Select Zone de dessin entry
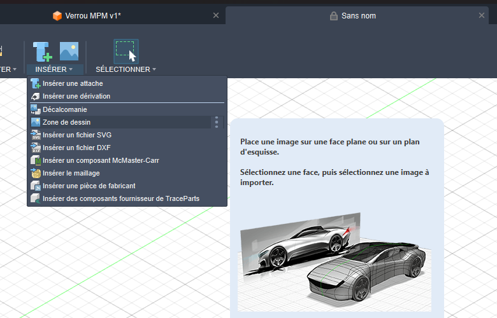The width and height of the screenshot is (497, 318). (66, 122)
